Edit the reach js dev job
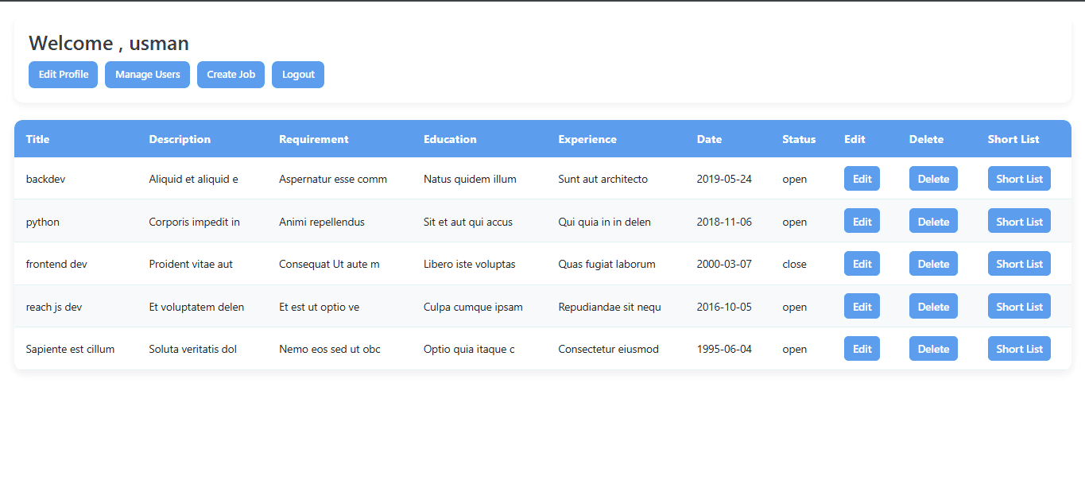1085x503 pixels. [862, 307]
